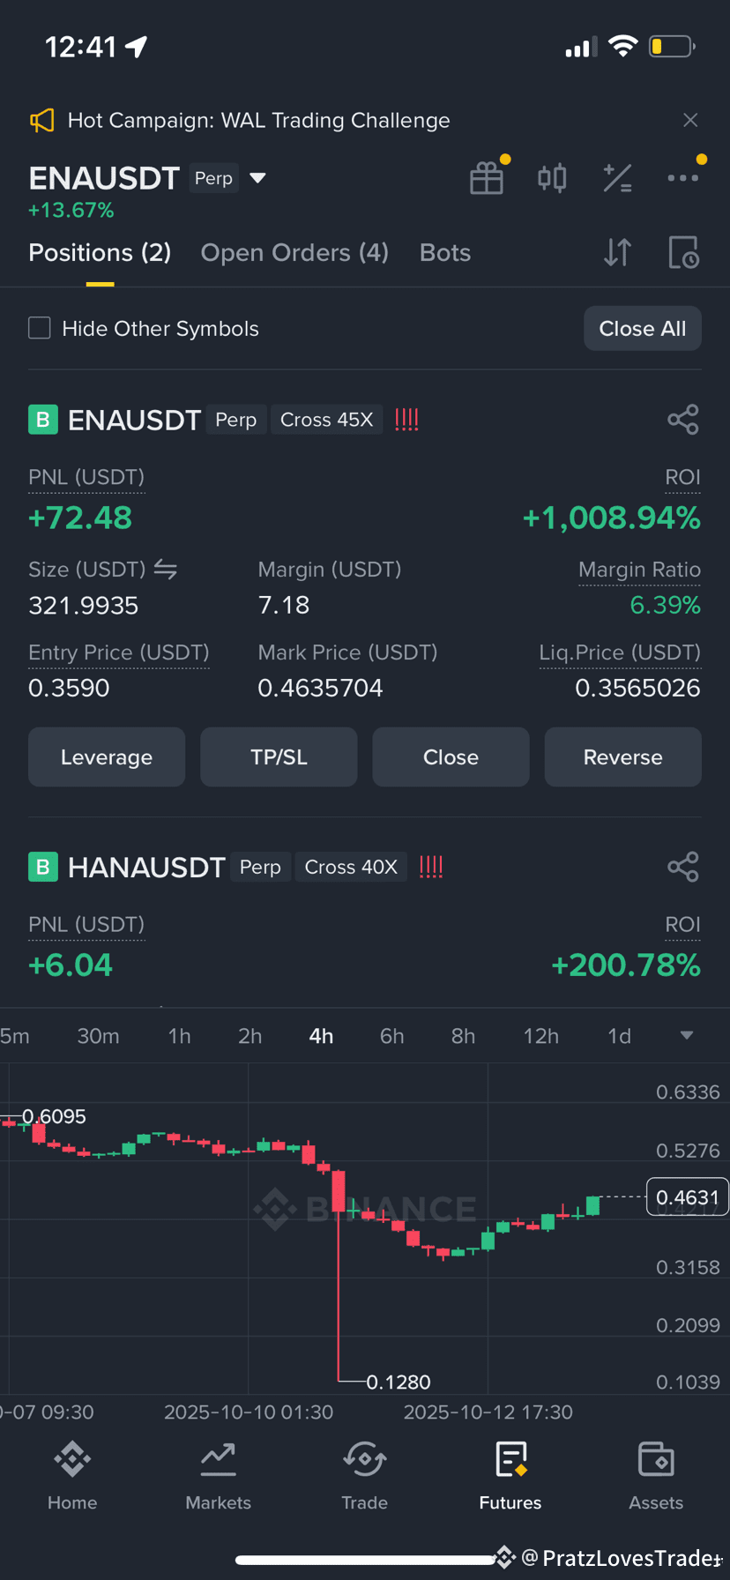Select the 8h chart interval
Image resolution: width=730 pixels, height=1580 pixels.
point(463,1036)
